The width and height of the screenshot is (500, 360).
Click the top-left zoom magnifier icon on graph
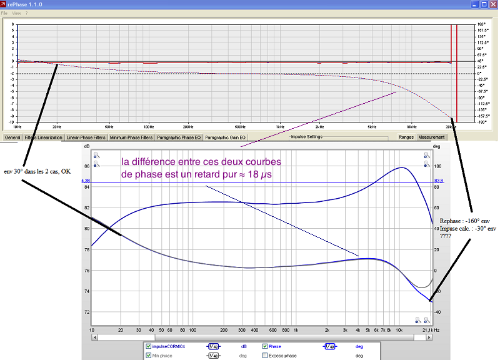pos(96,155)
